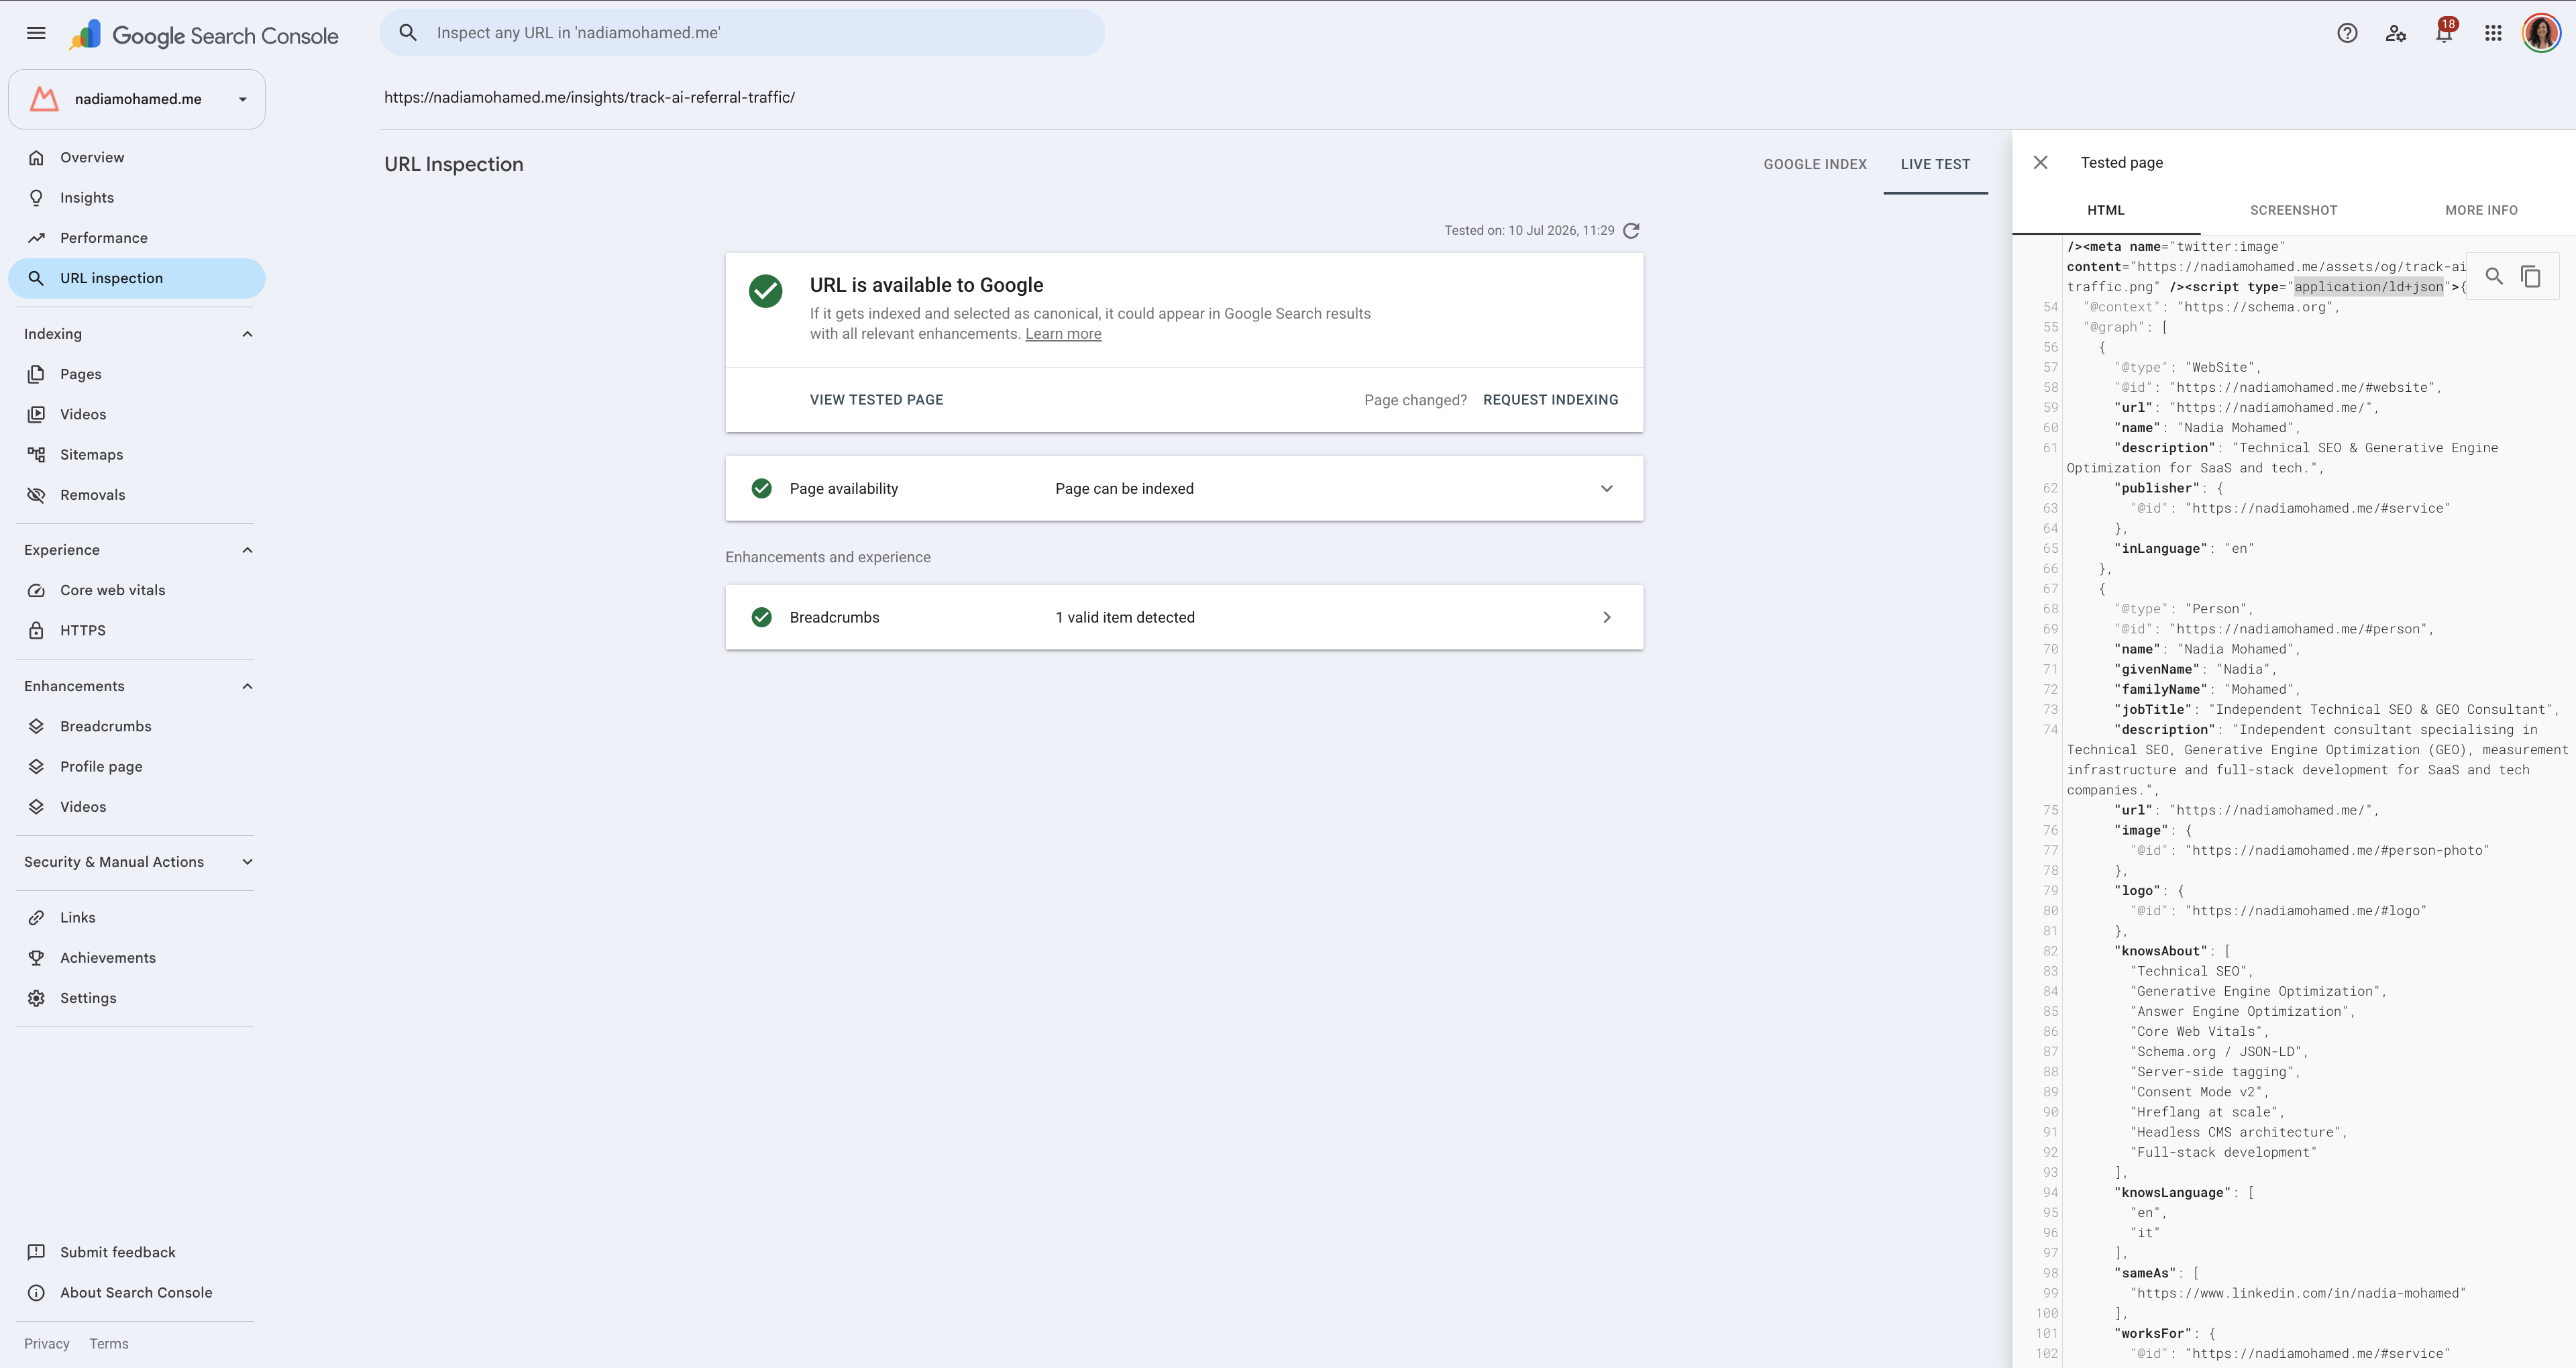Focus the Inspect any URL search field
This screenshot has height=1368, width=2576.
click(742, 33)
